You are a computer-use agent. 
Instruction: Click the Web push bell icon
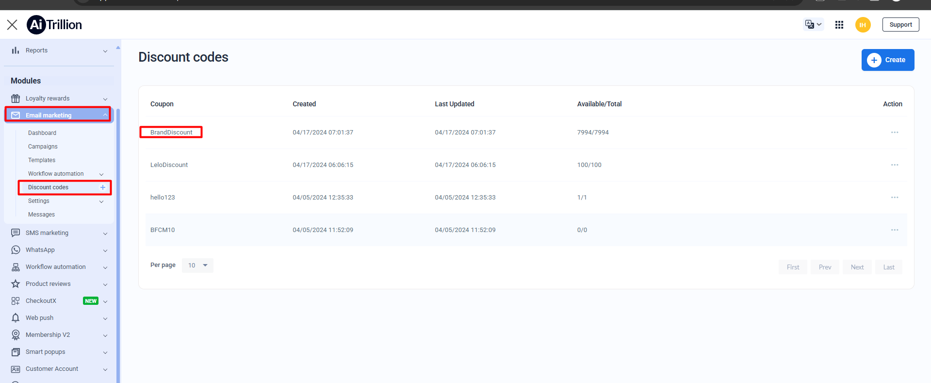tap(16, 318)
